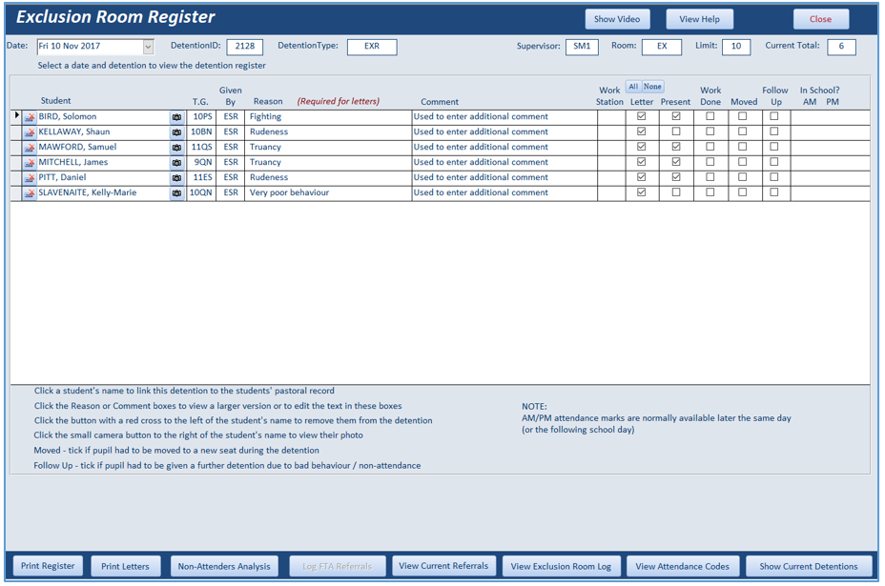Click None button above Letter column
Viewport: 885px width, 586px height.
(652, 87)
